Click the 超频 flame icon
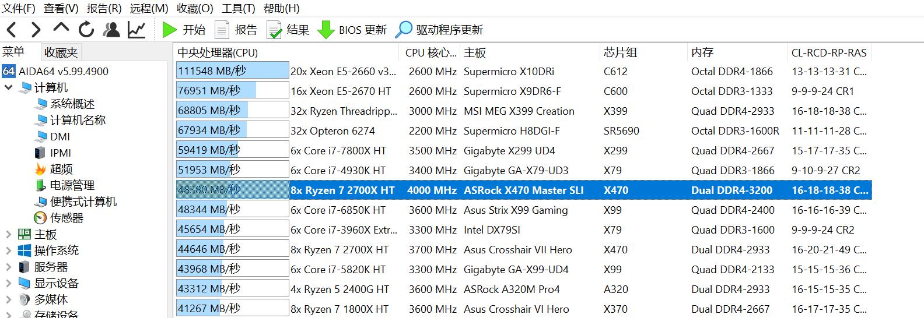This screenshot has width=924, height=318. tap(40, 169)
